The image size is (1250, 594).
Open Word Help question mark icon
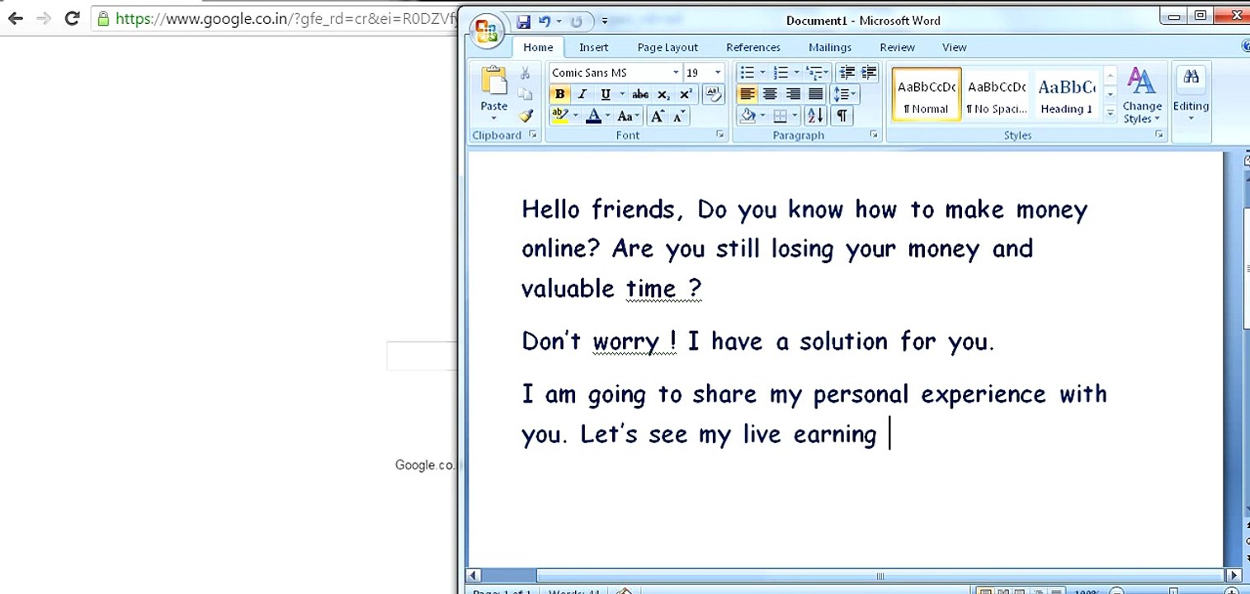(x=1245, y=47)
